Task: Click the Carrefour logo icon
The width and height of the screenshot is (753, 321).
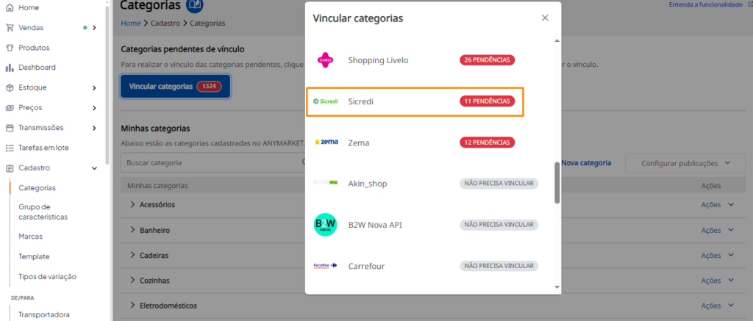Action: tap(325, 265)
